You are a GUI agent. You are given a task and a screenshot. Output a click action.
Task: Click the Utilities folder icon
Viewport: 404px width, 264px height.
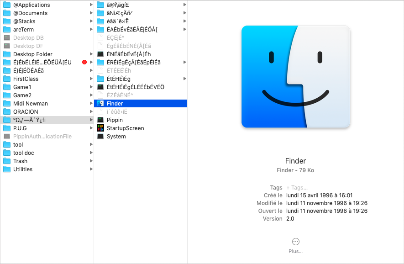[7, 169]
